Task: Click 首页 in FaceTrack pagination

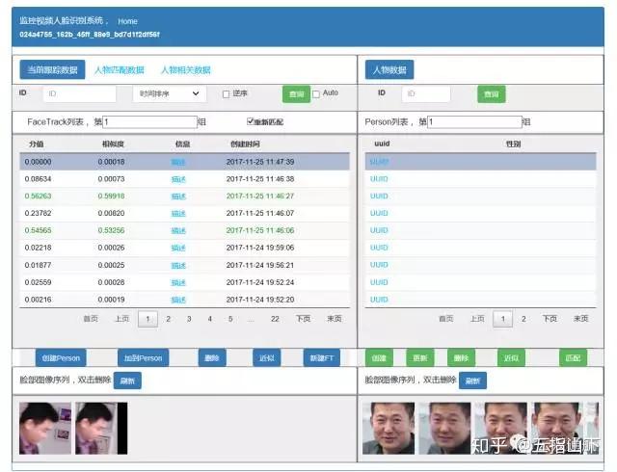Action: (x=91, y=319)
